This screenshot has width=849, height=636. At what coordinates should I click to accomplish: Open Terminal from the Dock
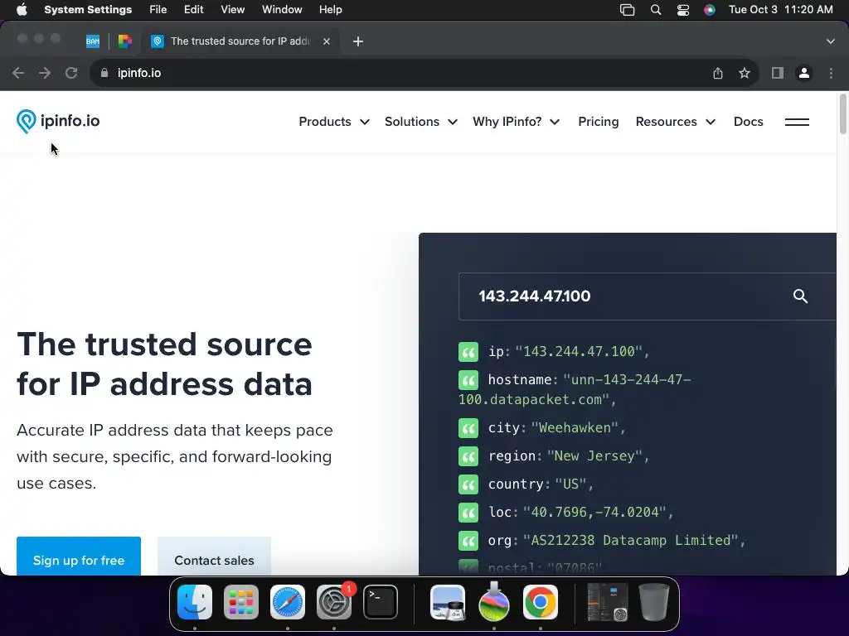(380, 602)
